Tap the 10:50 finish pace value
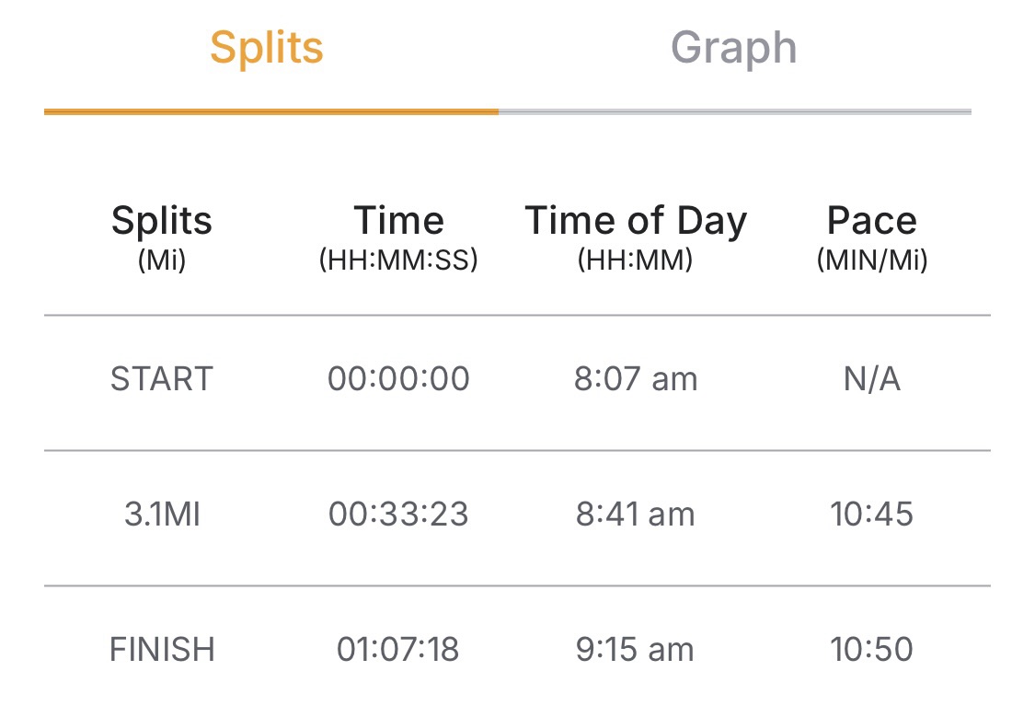Image resolution: width=1035 pixels, height=717 pixels. (x=871, y=650)
